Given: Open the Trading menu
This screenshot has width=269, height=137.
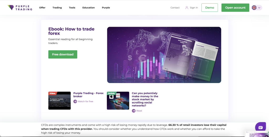Looking at the screenshot, I should tap(57, 8).
